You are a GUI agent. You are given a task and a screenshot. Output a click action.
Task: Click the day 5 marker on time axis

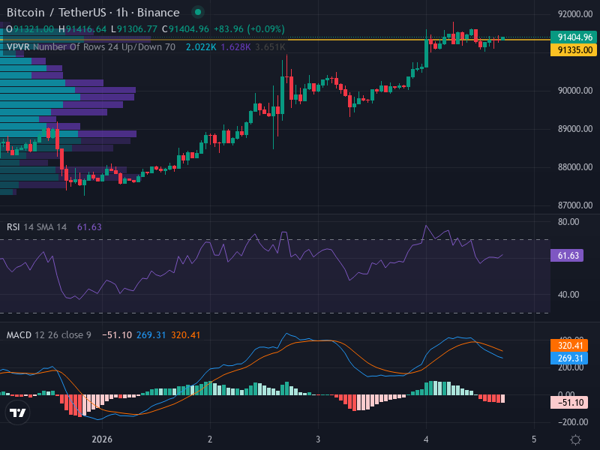[534, 439]
